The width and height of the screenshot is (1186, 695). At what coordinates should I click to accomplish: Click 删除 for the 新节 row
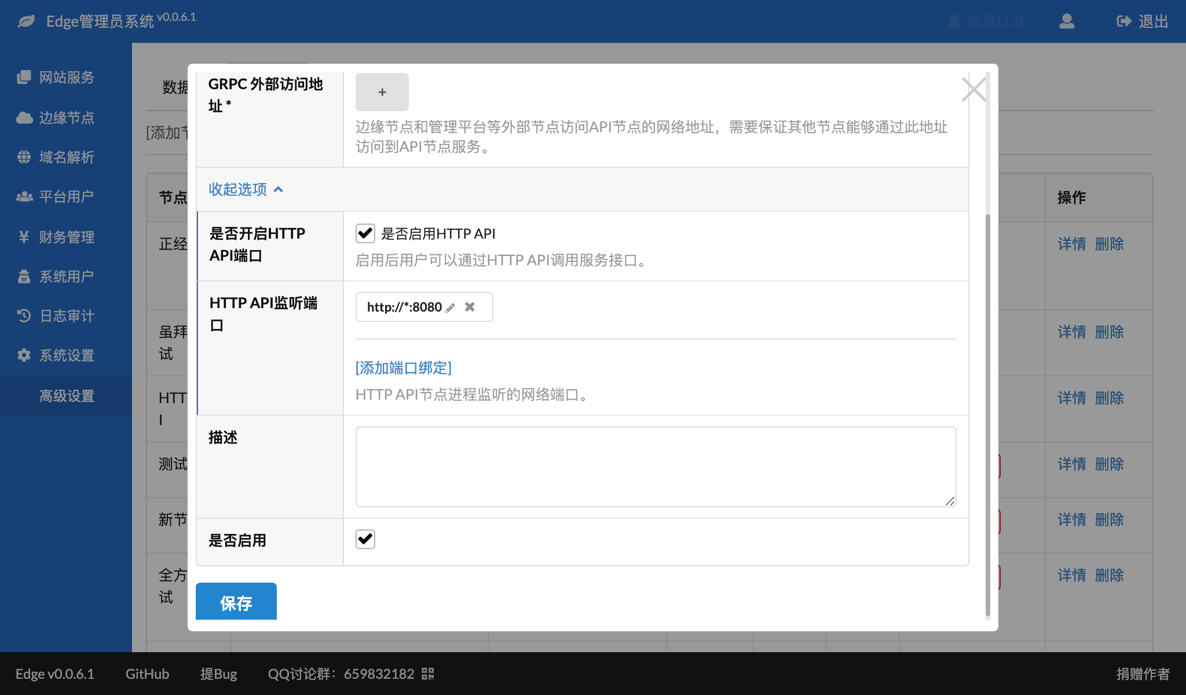click(x=1110, y=520)
